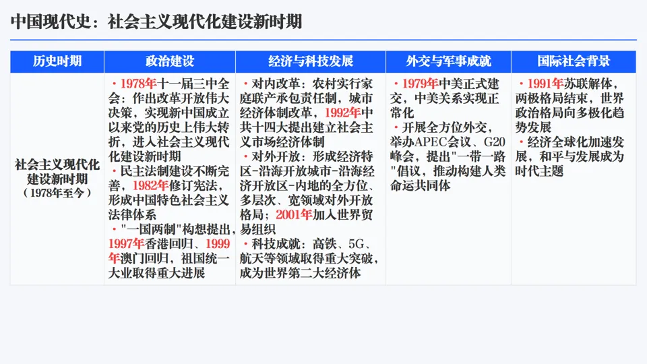
Task: Select the 政治建设 column header
Action: pos(170,61)
